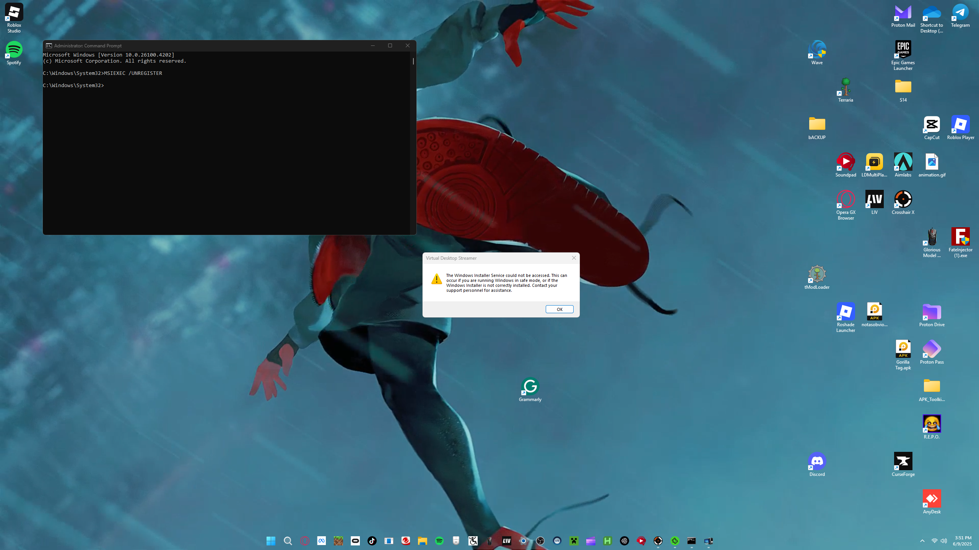
Task: Click the TikTok icon in the taskbar
Action: [x=372, y=541]
